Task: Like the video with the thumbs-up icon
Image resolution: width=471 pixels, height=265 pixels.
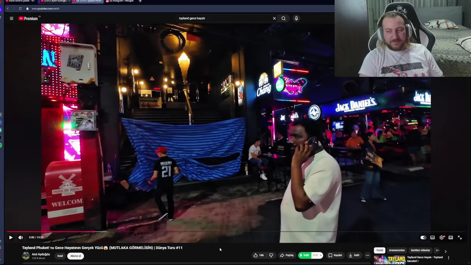Action: pyautogui.click(x=259, y=255)
